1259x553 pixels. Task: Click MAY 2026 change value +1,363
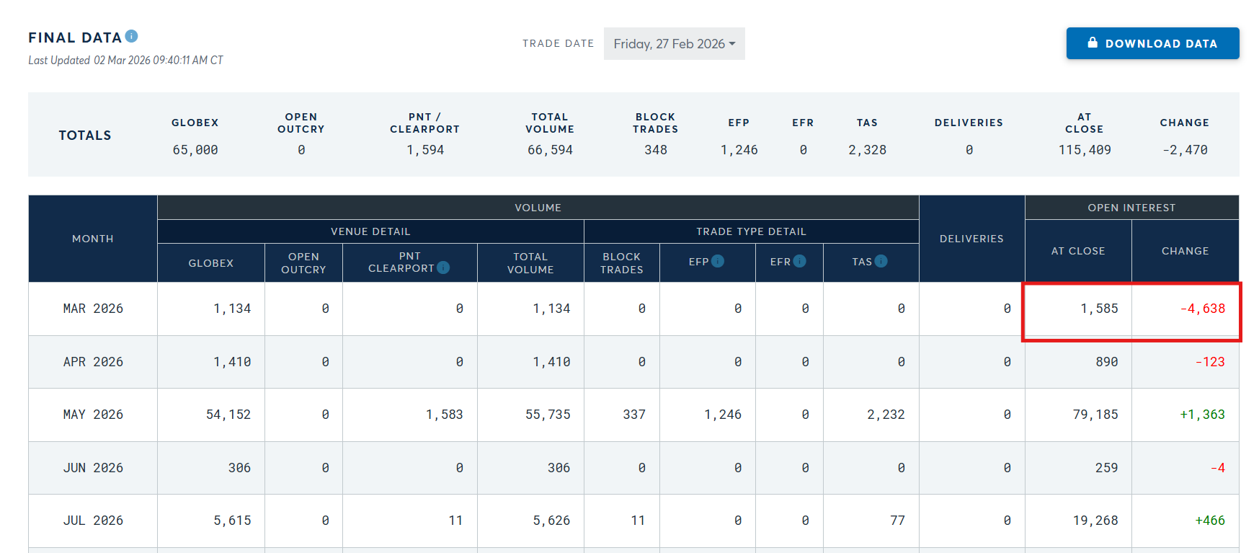point(1202,415)
